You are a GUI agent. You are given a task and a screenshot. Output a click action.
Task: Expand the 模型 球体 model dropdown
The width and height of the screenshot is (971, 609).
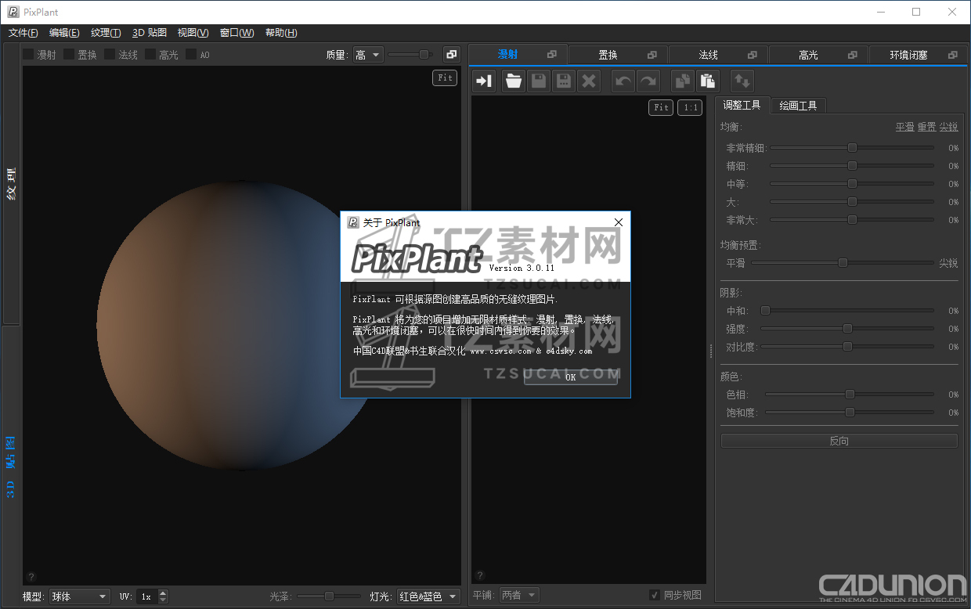coord(79,596)
